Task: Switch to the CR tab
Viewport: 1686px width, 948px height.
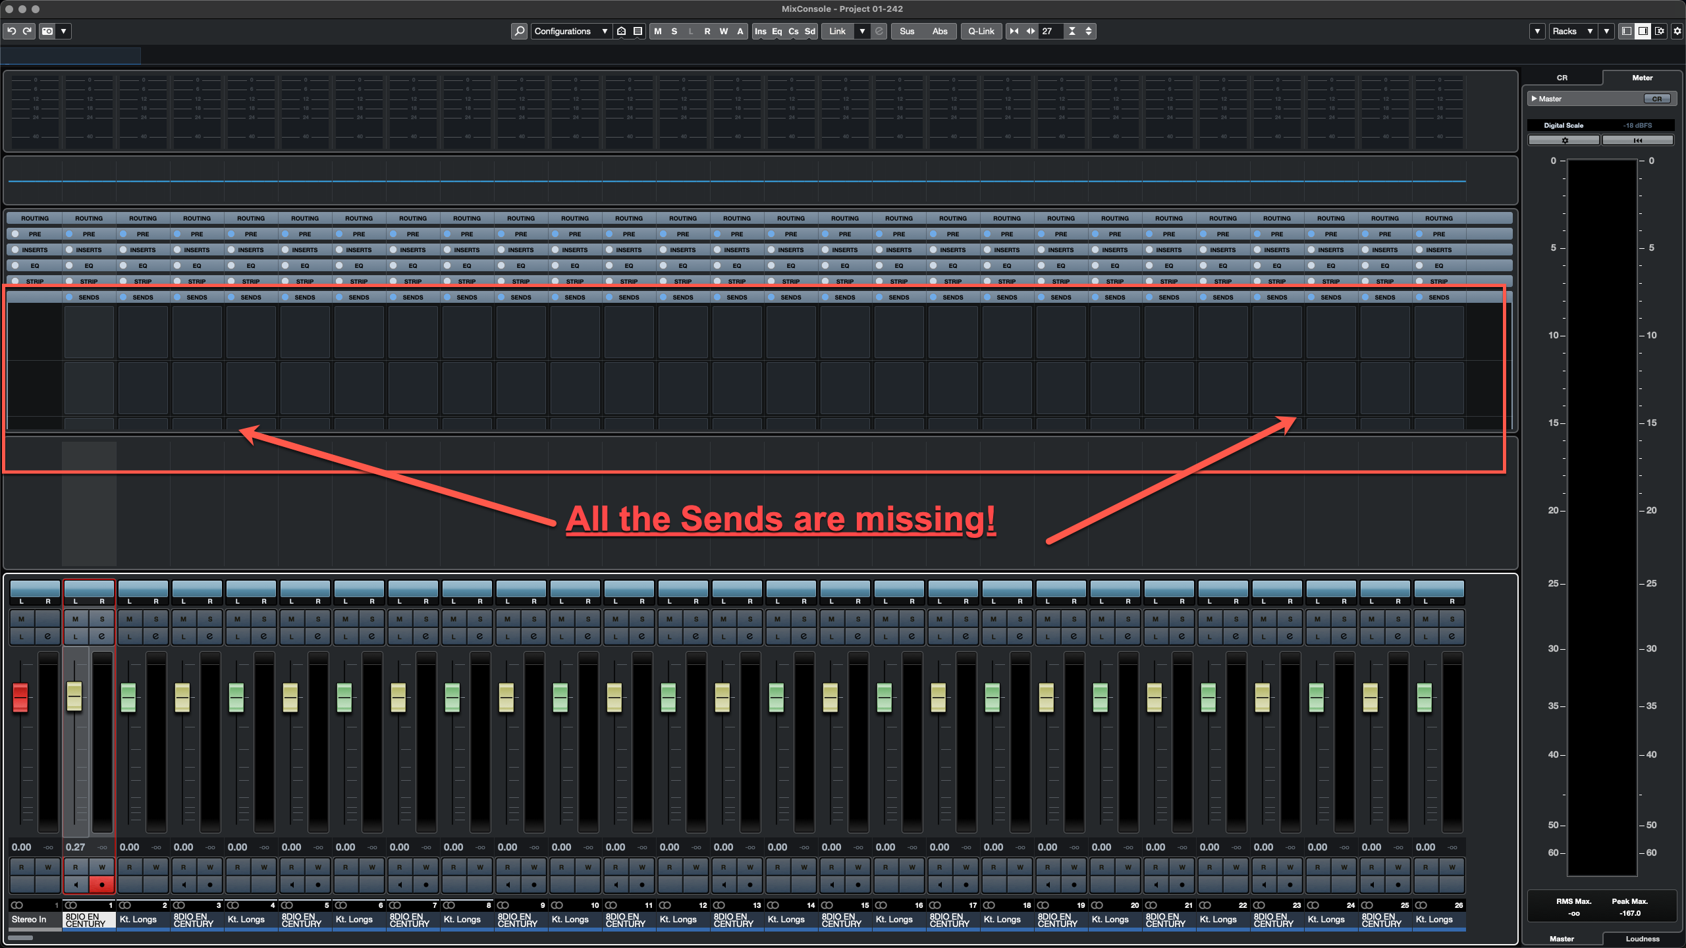Action: pyautogui.click(x=1562, y=77)
